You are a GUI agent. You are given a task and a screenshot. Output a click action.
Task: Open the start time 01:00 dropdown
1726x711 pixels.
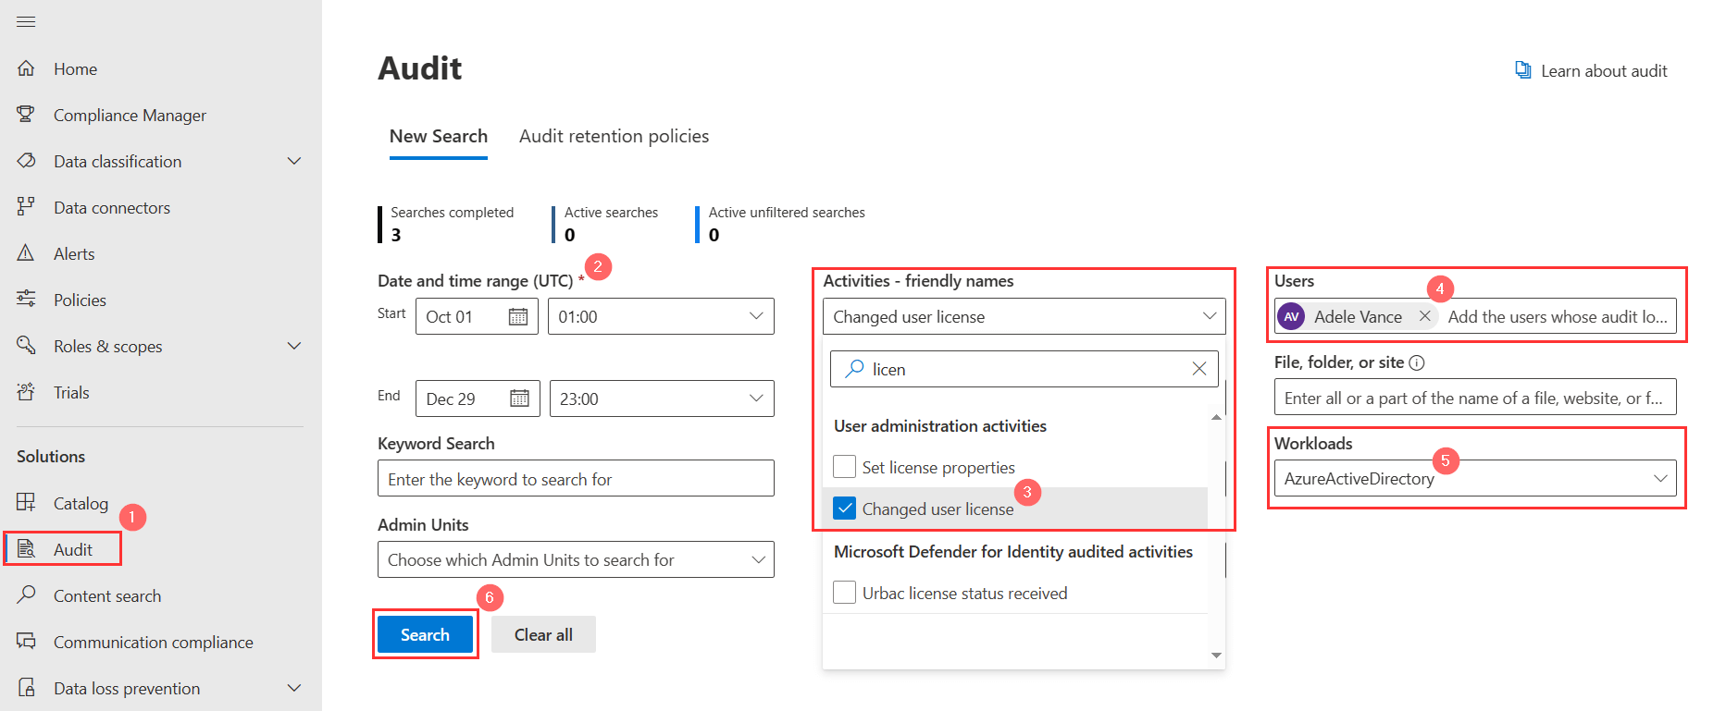[755, 316]
